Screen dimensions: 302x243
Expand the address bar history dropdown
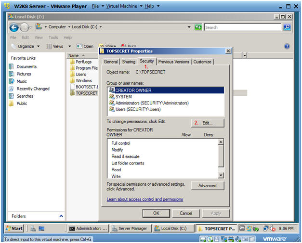[189, 27]
